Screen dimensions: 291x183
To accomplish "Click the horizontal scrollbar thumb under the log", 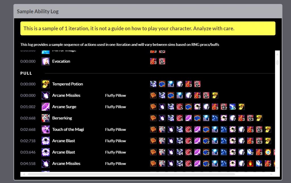I will tap(131, 174).
